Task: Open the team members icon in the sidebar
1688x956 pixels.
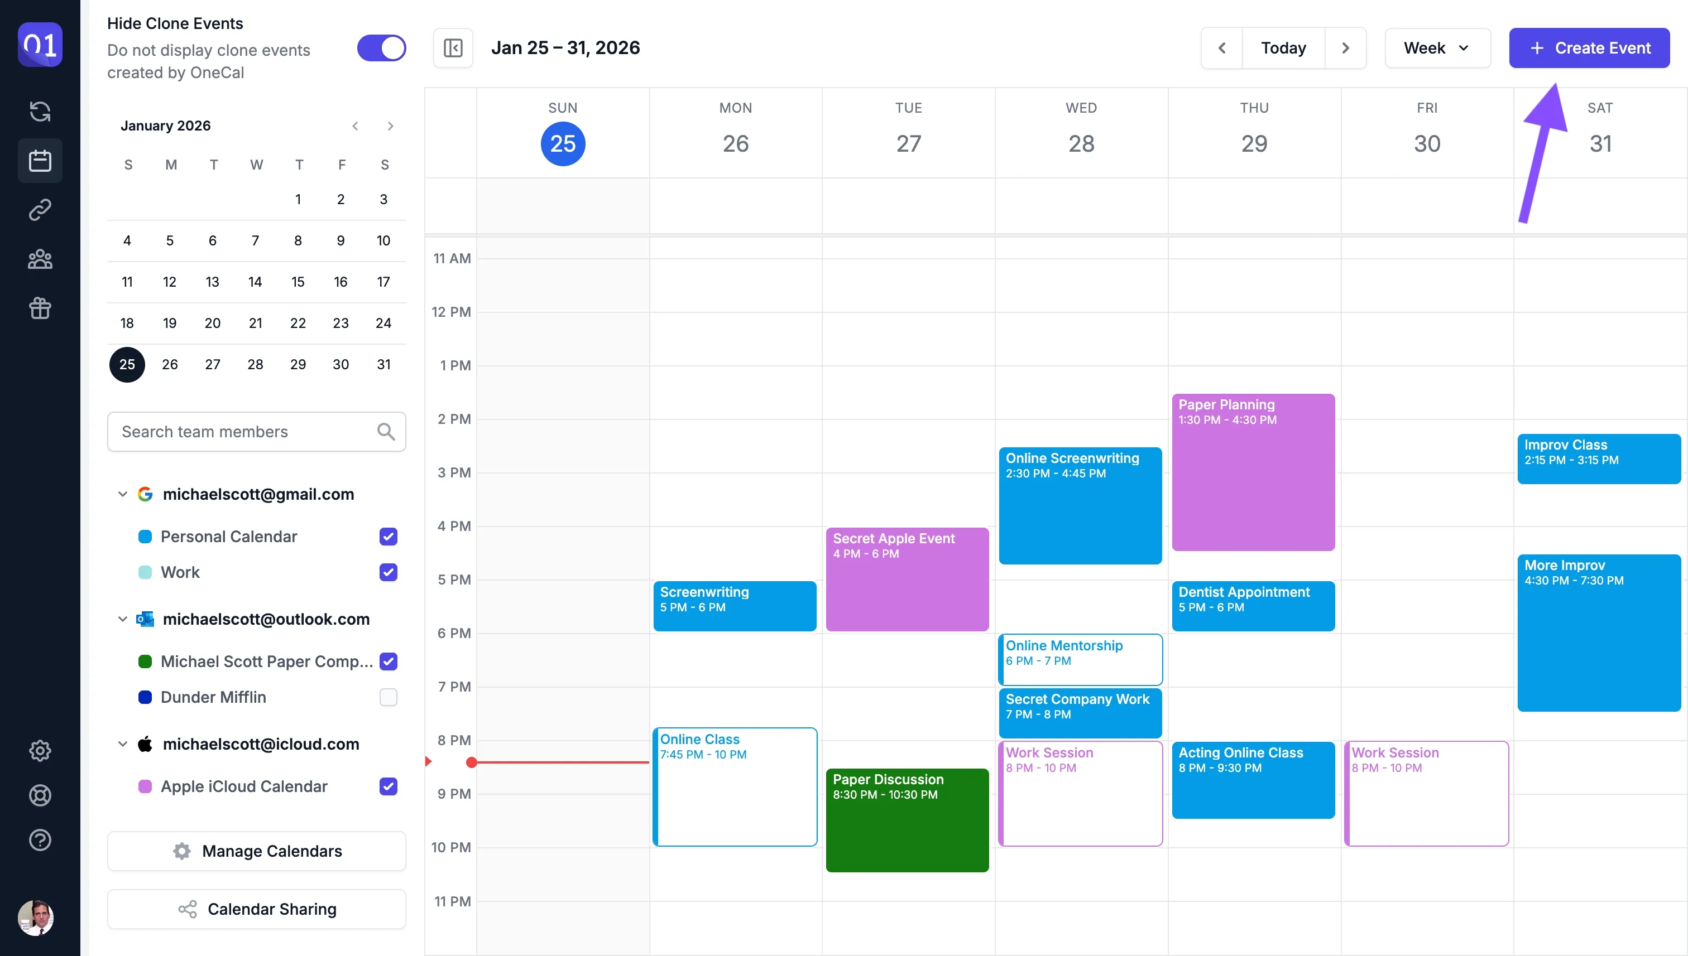Action: pos(40,259)
